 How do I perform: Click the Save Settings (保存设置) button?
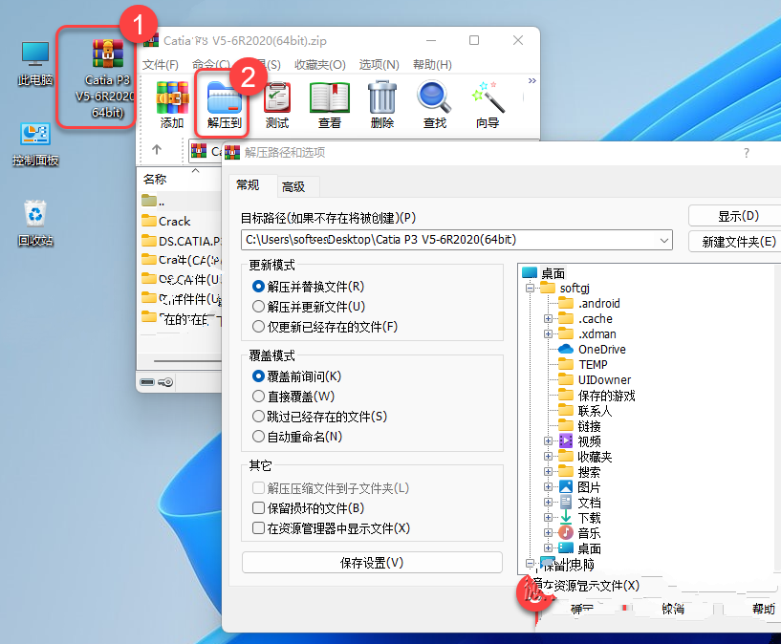pyautogui.click(x=372, y=563)
